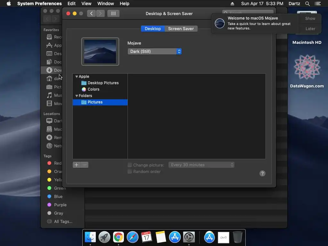The height and width of the screenshot is (246, 328).
Task: Select Remote Disc in Finder Locations
Action: [x=54, y=137]
